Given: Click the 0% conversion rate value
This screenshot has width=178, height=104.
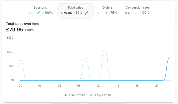Looking at the screenshot, I should coord(128,13).
